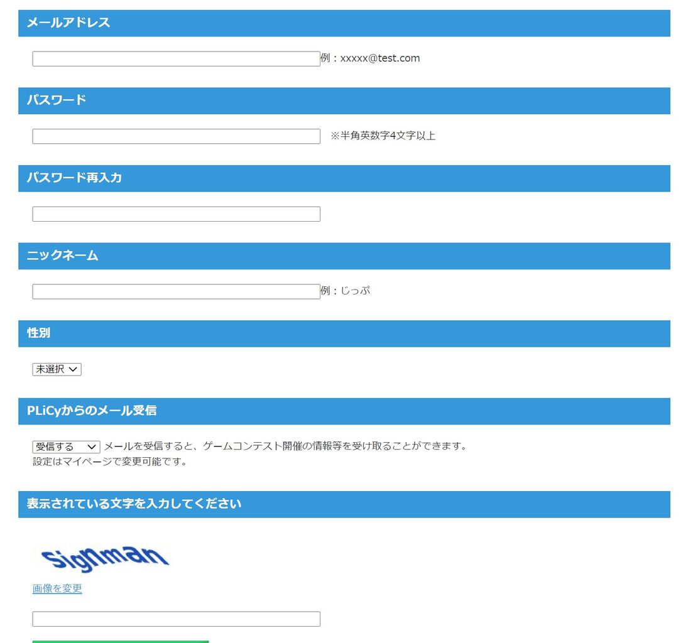This screenshot has width=693, height=643.
Task: Click the CAPTCHA answer input field
Action: tap(176, 619)
